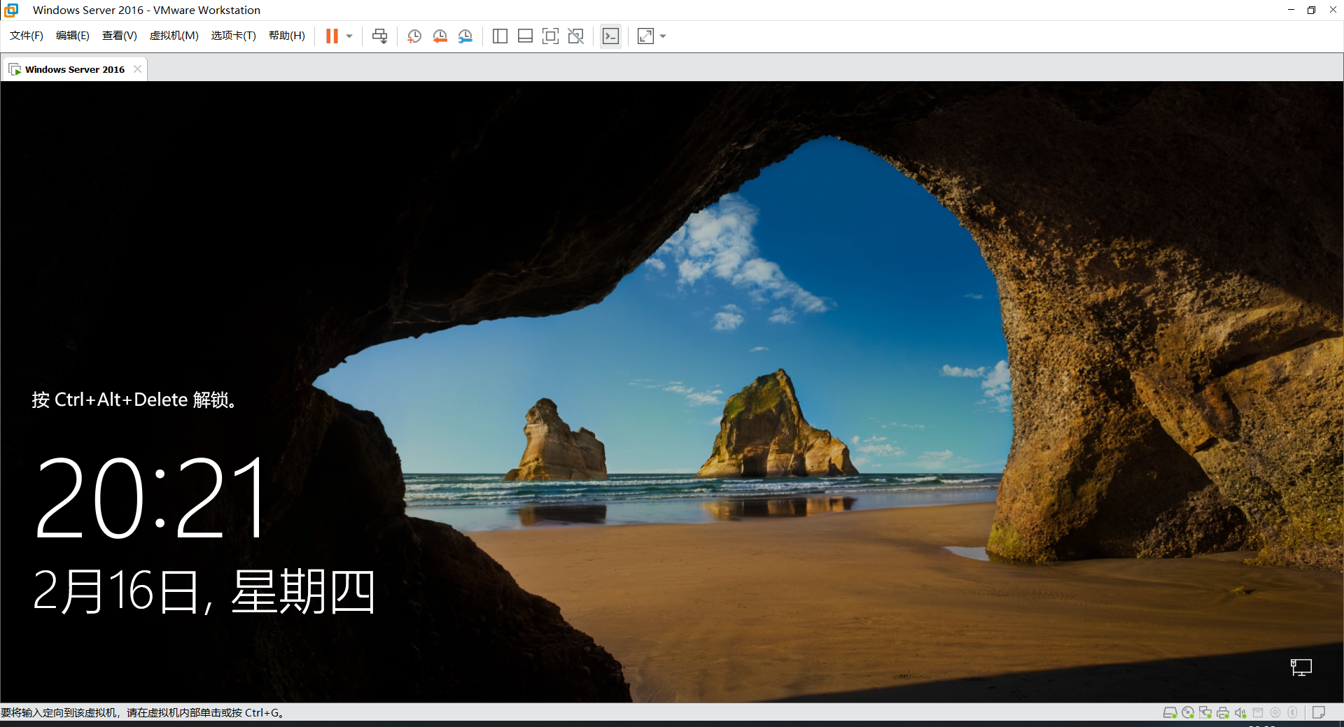Image resolution: width=1344 pixels, height=727 pixels.
Task: Expand the stretch display dropdown arrow
Action: [x=663, y=36]
